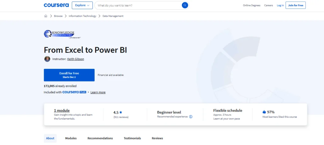The height and width of the screenshot is (145, 324).
Task: Click the instructor avatar photo
Action: 47,59
